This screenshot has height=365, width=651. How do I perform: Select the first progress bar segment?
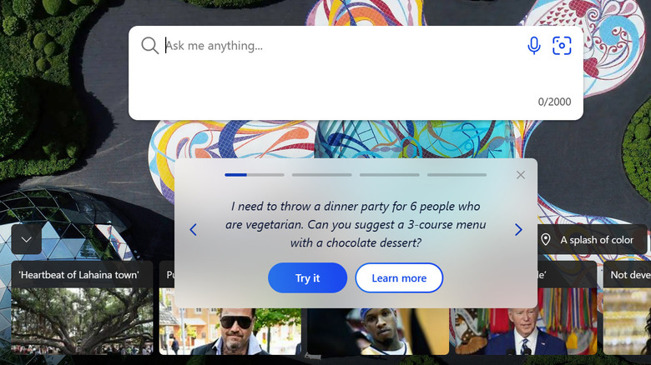[255, 175]
